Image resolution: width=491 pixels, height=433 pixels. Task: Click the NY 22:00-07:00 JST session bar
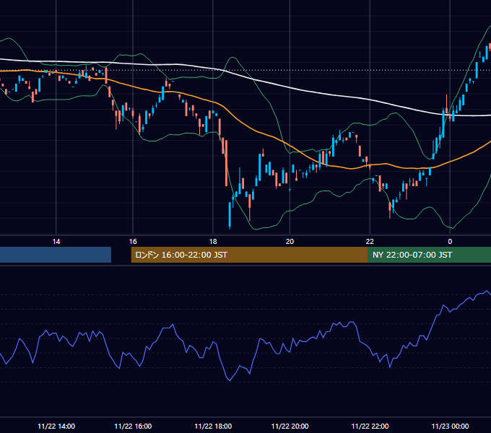click(x=430, y=255)
